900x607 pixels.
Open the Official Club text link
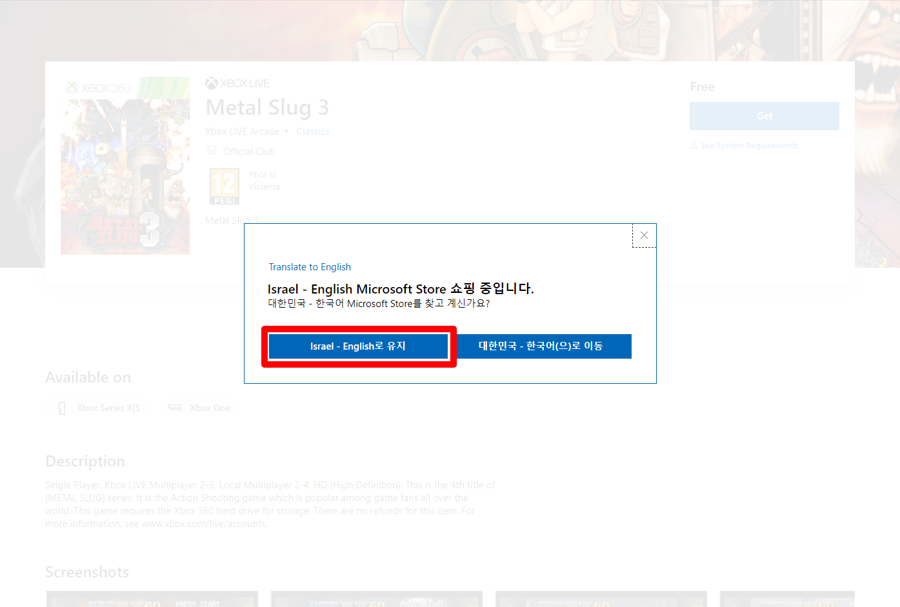click(x=249, y=152)
